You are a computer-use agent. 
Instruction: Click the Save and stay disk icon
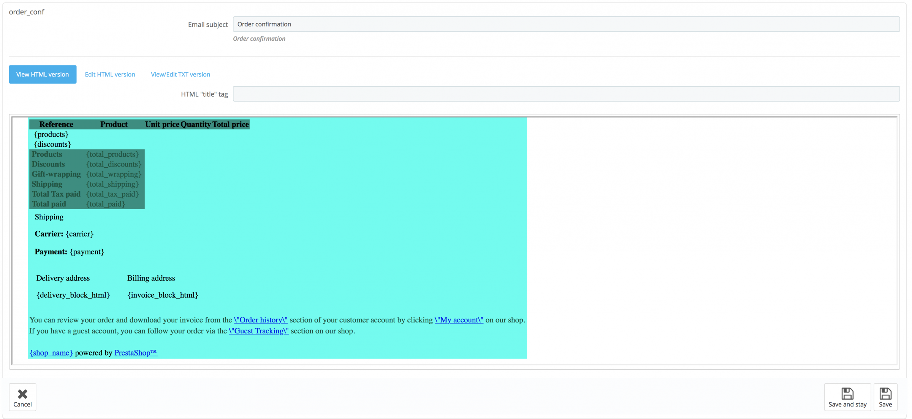(847, 394)
